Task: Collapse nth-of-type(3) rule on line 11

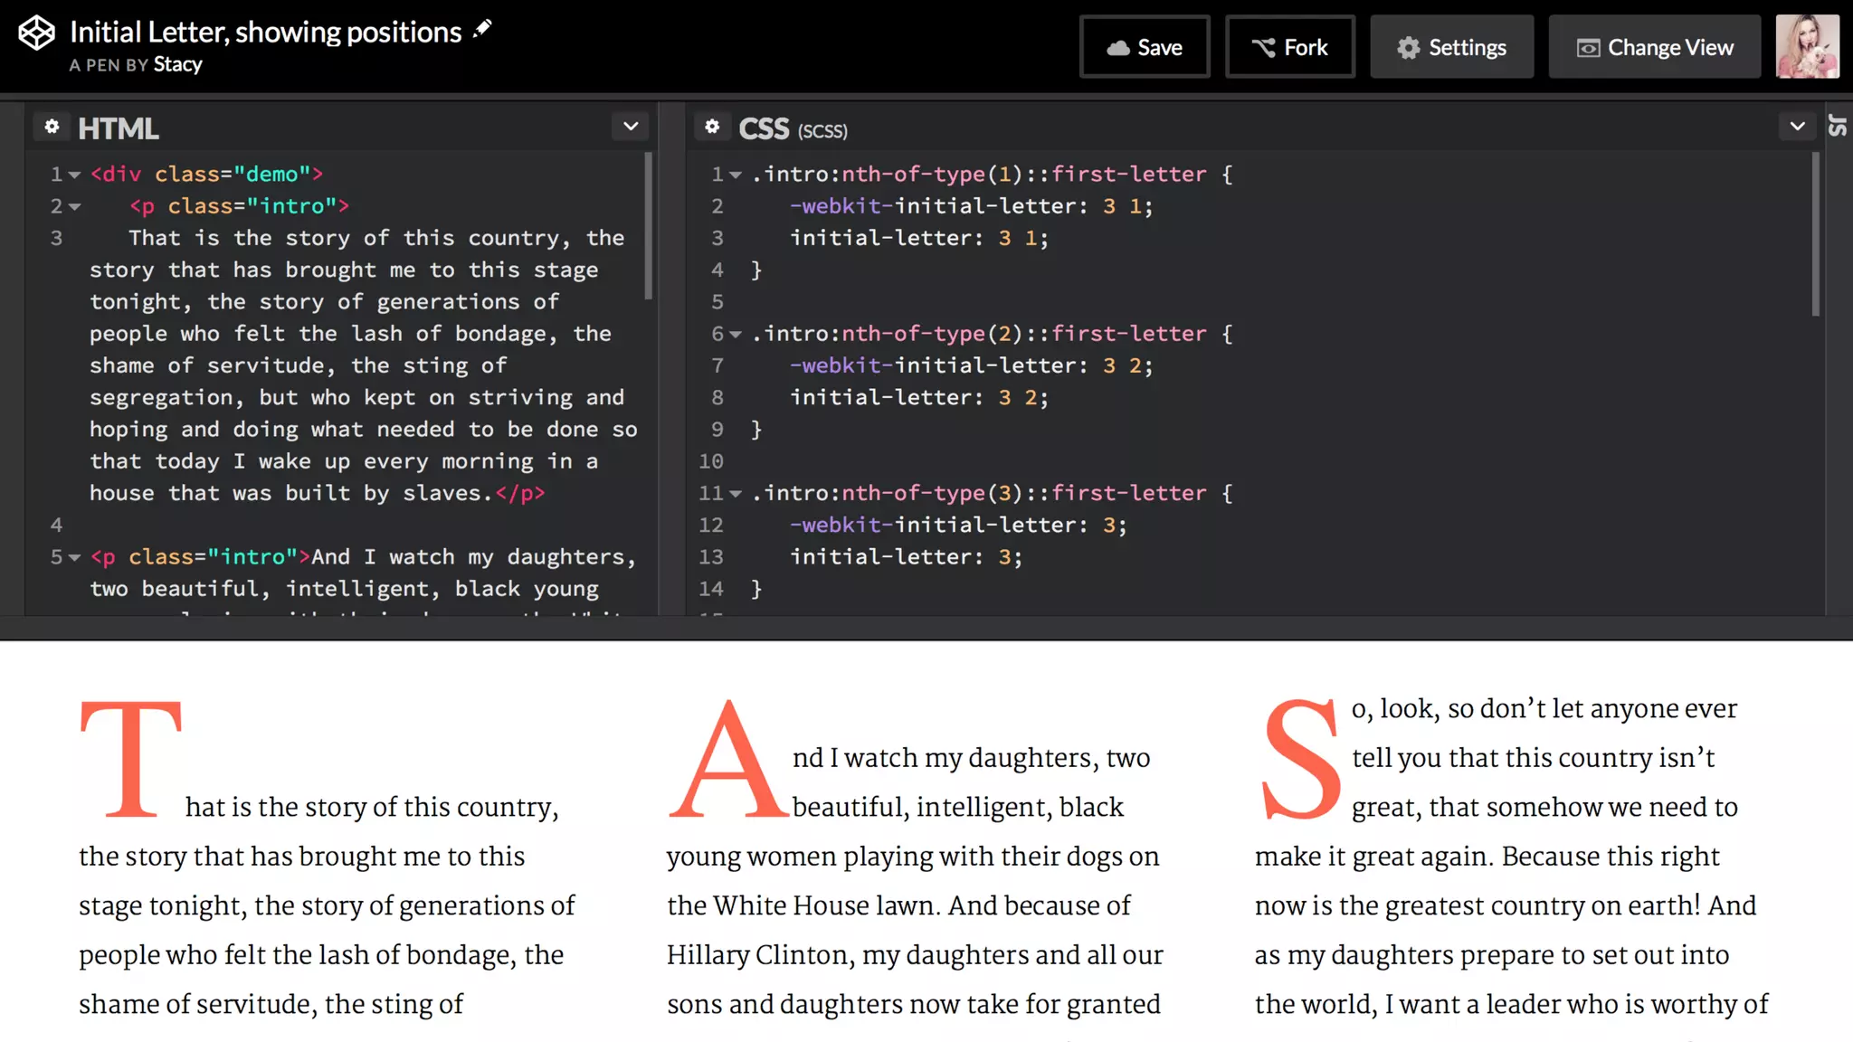Action: 736,494
